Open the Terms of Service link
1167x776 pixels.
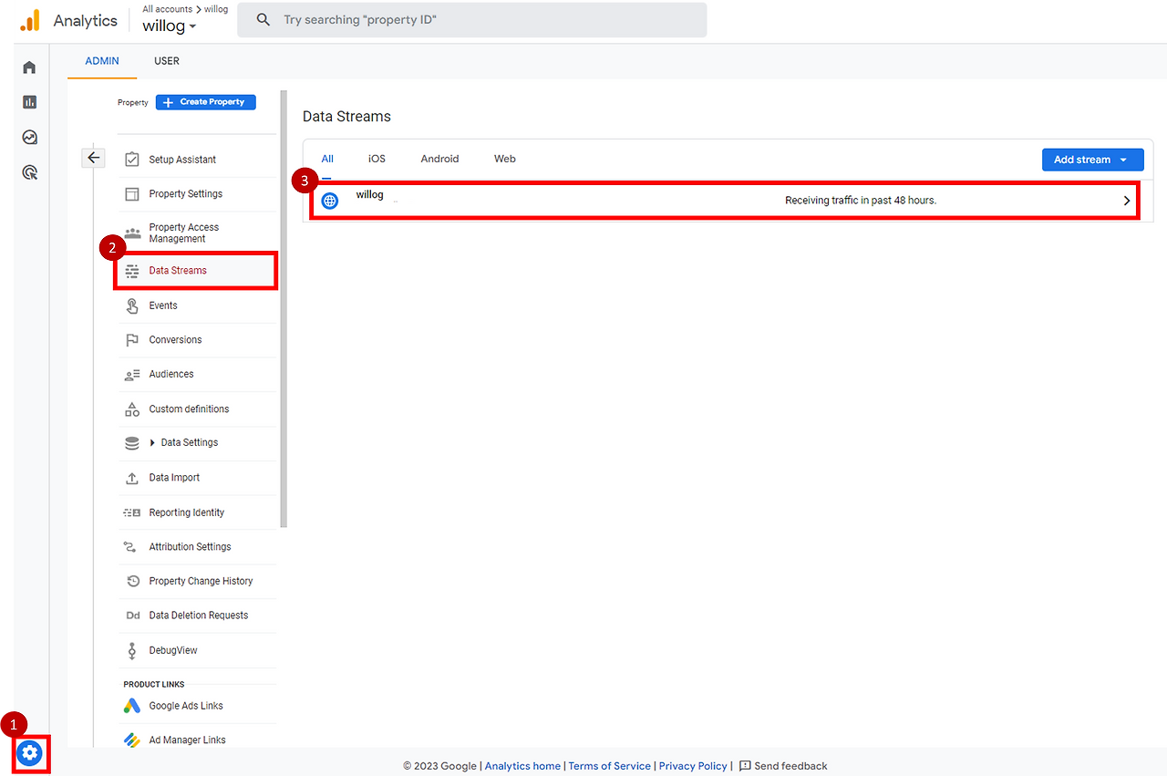pyautogui.click(x=610, y=766)
